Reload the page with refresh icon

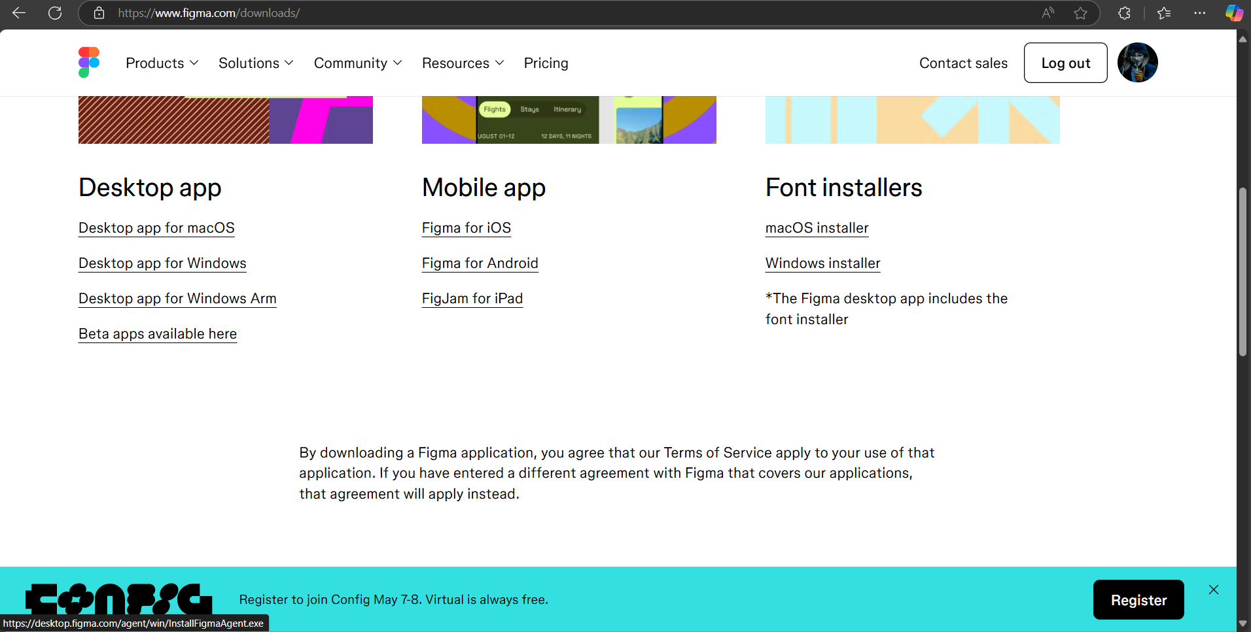[x=55, y=13]
